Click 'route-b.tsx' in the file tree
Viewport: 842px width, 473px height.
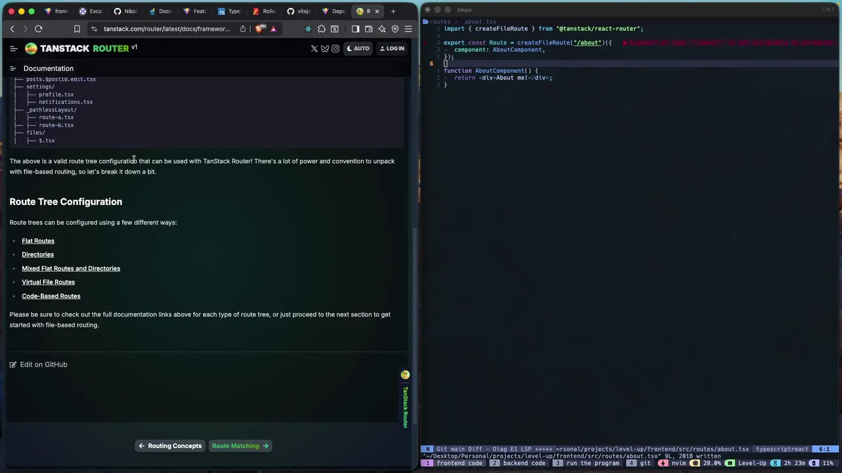coord(56,125)
